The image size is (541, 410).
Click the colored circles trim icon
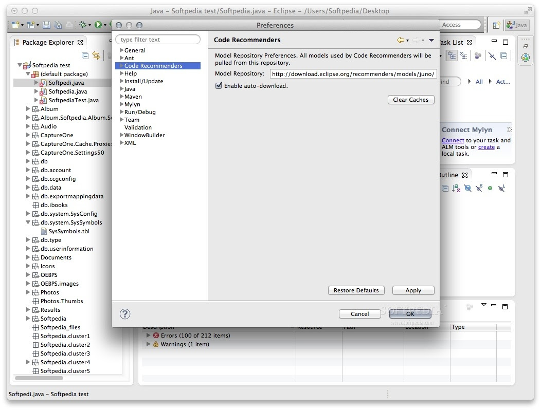[526, 58]
